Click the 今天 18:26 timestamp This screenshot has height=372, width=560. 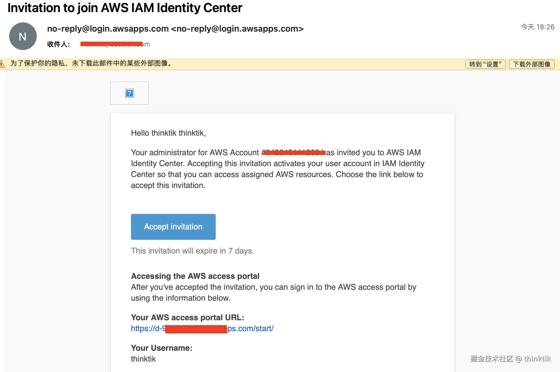pyautogui.click(x=538, y=27)
